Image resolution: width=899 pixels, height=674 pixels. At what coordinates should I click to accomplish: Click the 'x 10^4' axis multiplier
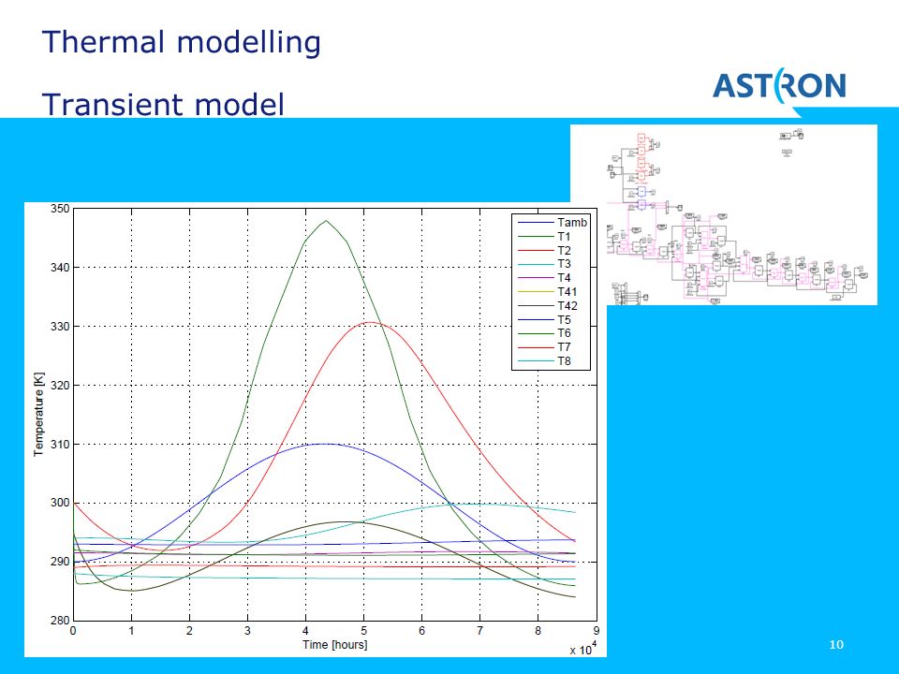tap(583, 650)
